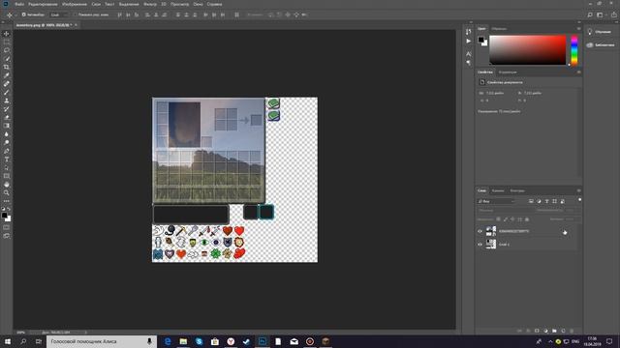Open the Properties panel options menu

[x=579, y=72]
